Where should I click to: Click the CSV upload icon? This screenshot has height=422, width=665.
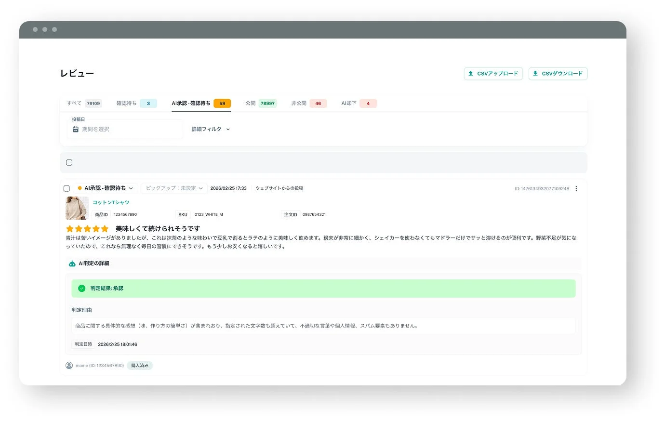tap(470, 73)
